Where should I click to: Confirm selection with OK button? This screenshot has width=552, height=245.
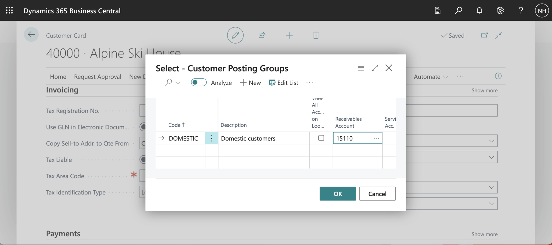click(x=338, y=194)
